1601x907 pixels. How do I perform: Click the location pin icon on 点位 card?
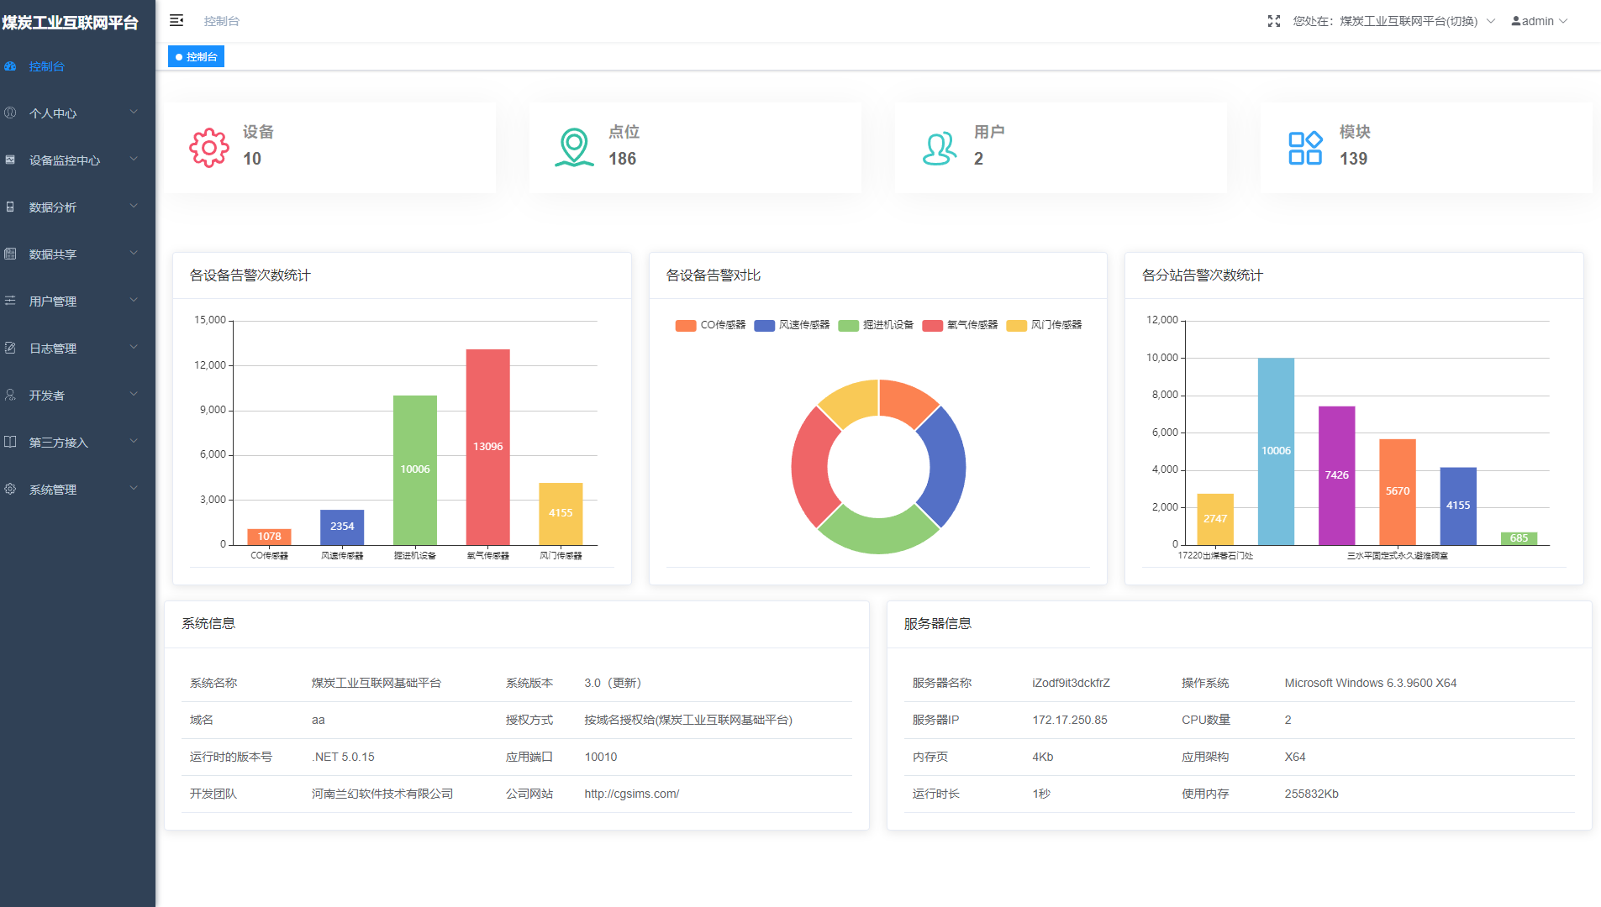(574, 146)
